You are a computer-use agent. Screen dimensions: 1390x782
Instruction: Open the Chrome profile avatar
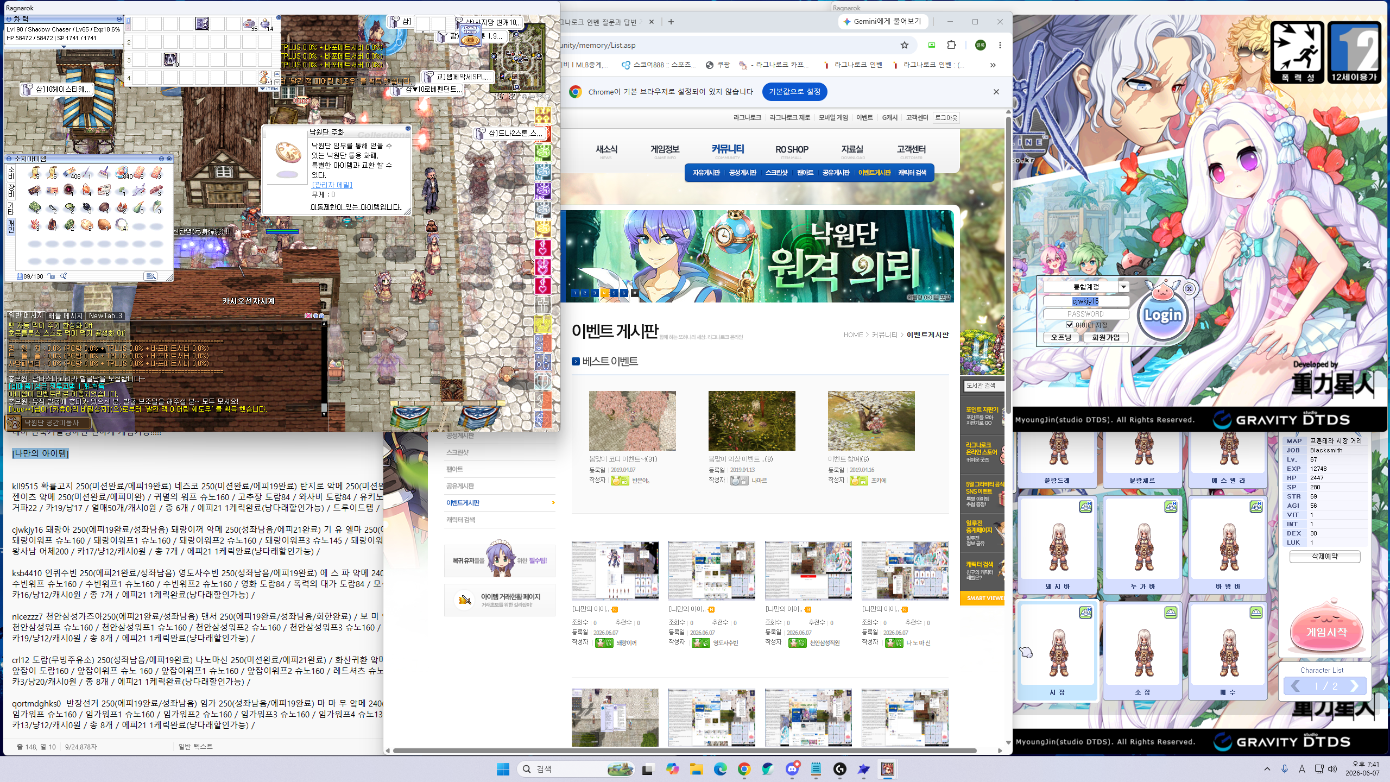pyautogui.click(x=980, y=45)
